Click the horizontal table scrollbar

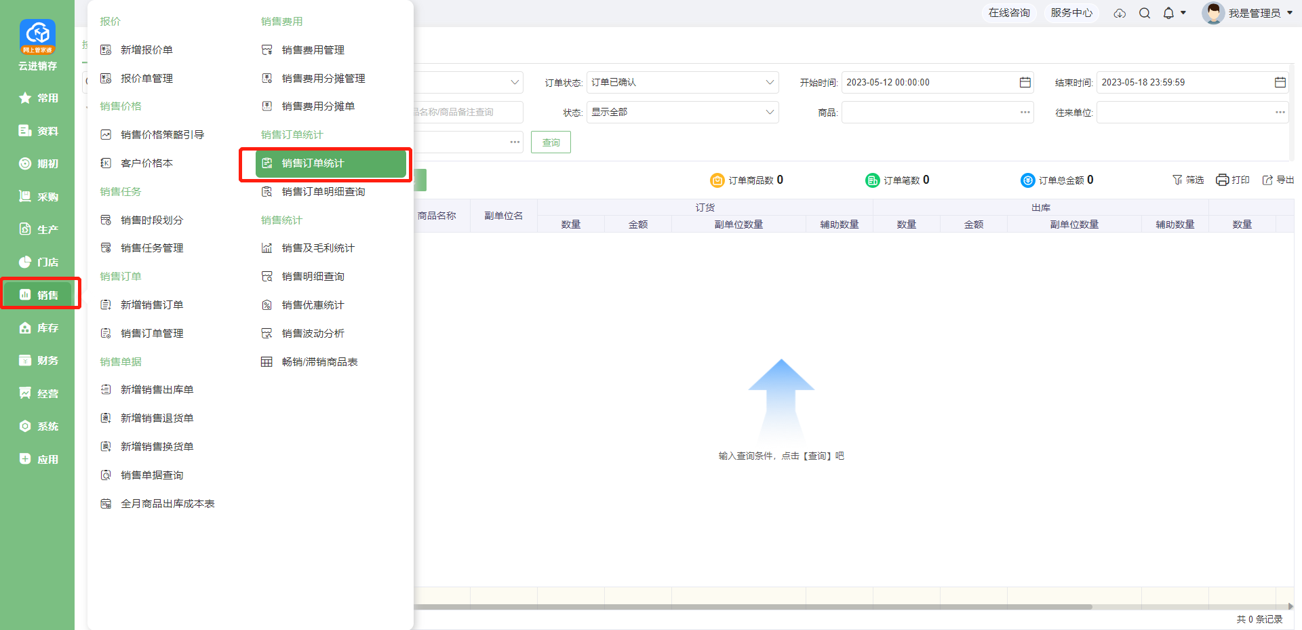pos(753,607)
